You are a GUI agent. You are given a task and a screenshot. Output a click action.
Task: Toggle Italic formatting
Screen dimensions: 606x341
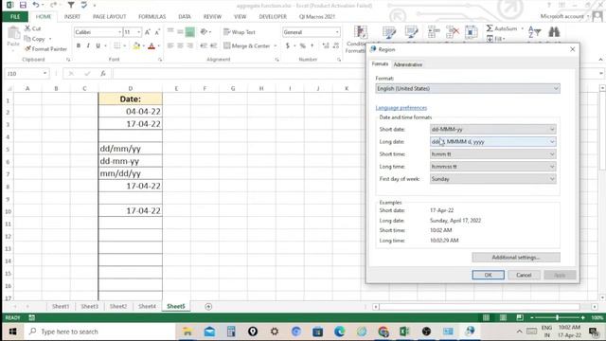point(88,45)
